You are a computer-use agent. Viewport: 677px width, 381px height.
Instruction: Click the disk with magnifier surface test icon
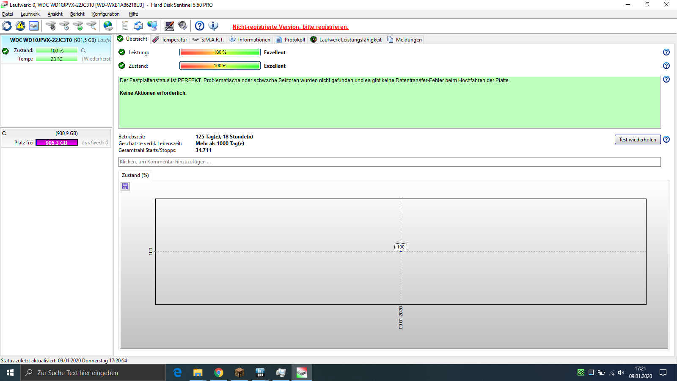91,26
